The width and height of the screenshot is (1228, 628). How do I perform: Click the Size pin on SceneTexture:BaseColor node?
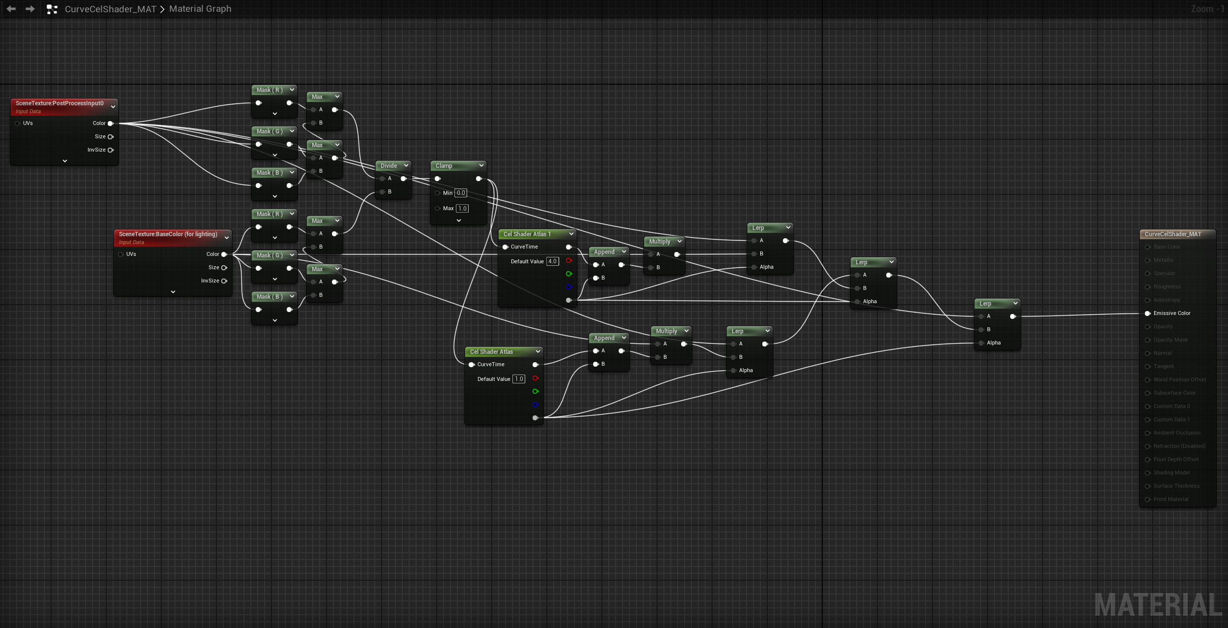(224, 267)
